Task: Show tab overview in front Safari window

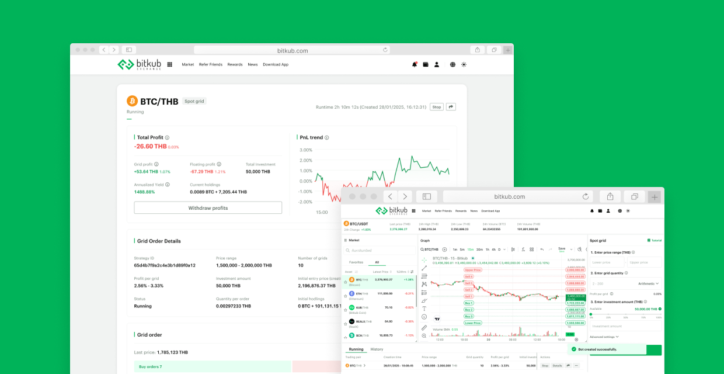Action: 634,196
